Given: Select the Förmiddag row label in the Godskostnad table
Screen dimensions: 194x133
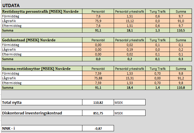Looking at the screenshot, I should pyautogui.click(x=42, y=45).
